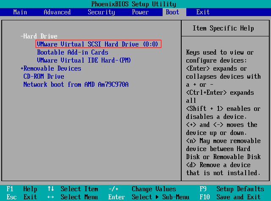Select Bootable Add-in Cards entry
This screenshot has height=201, width=271.
72,52
